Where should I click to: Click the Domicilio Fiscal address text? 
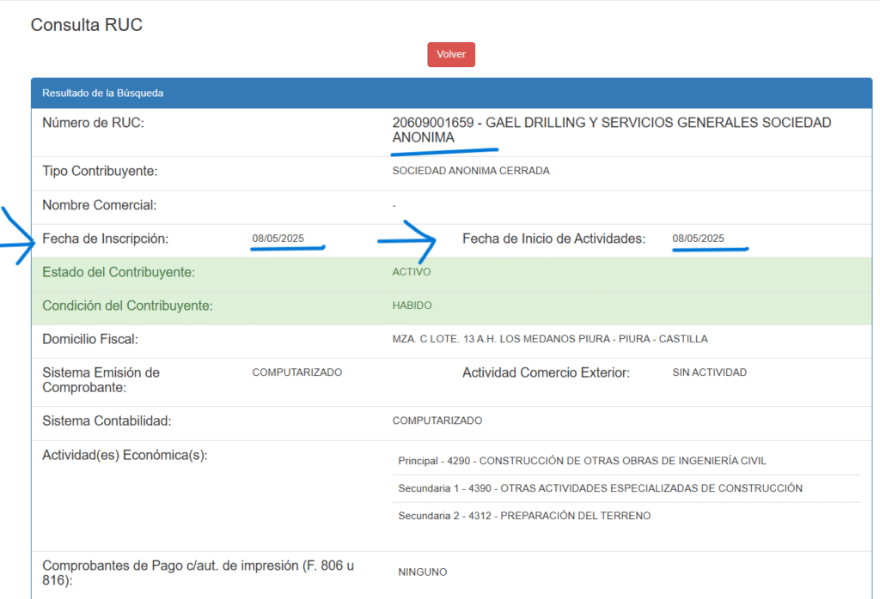click(x=550, y=339)
